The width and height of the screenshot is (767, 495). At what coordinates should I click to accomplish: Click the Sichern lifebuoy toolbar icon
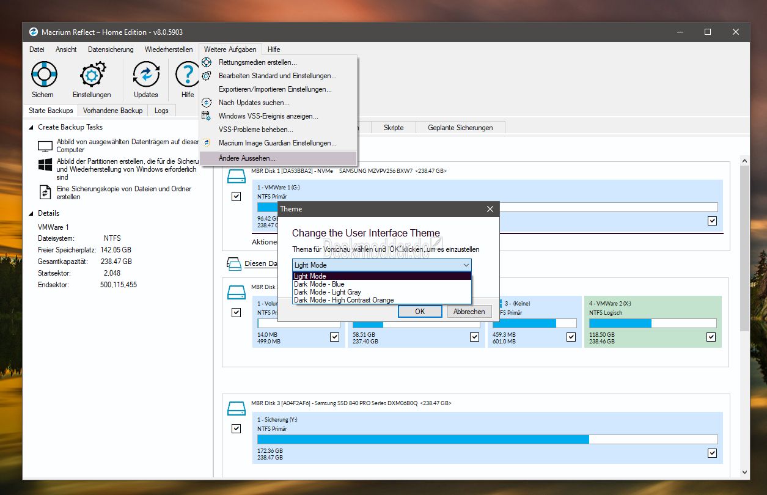pyautogui.click(x=43, y=75)
